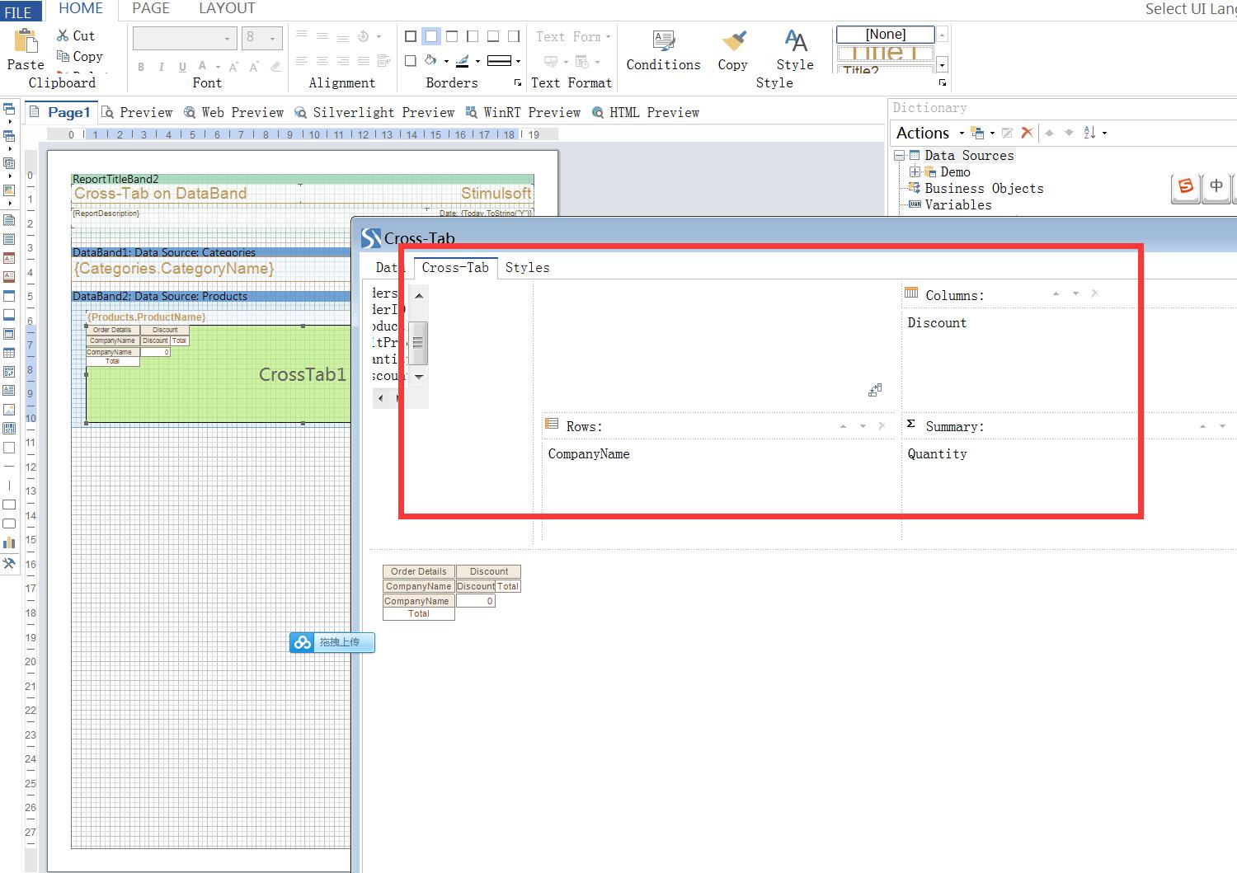The width and height of the screenshot is (1237, 873).
Task: Apply all borders icon in Borders group
Action: [411, 36]
